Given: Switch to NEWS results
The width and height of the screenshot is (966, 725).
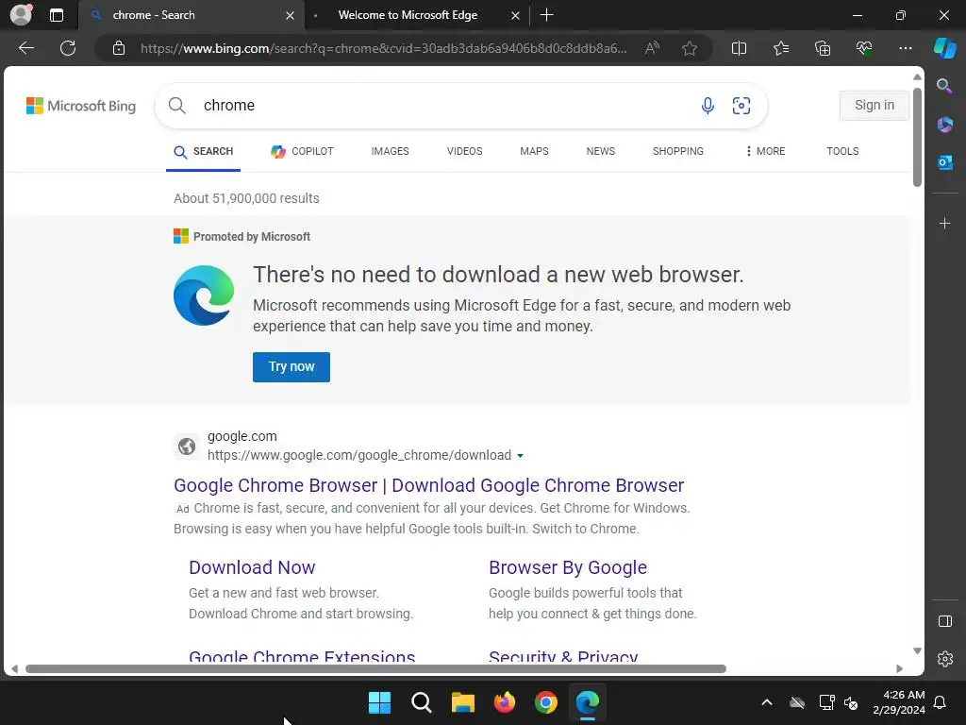Looking at the screenshot, I should pyautogui.click(x=601, y=151).
